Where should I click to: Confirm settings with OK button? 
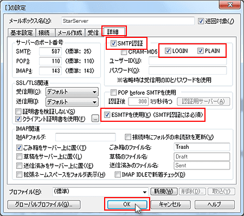coord(127,204)
